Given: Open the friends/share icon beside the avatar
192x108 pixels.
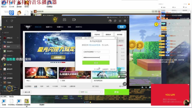Looking at the screenshot, I should click(115, 21).
